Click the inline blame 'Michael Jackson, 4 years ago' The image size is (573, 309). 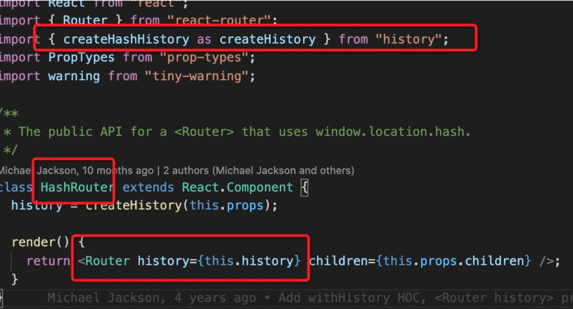(x=151, y=298)
